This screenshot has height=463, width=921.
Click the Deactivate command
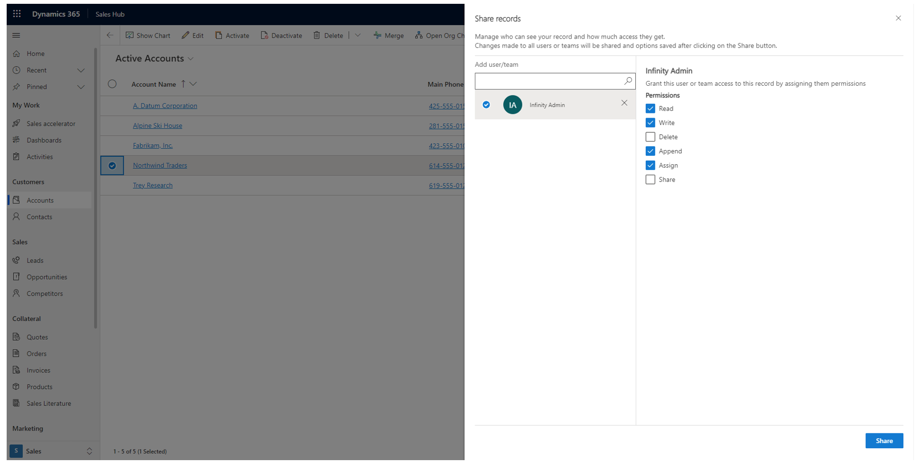(x=281, y=35)
